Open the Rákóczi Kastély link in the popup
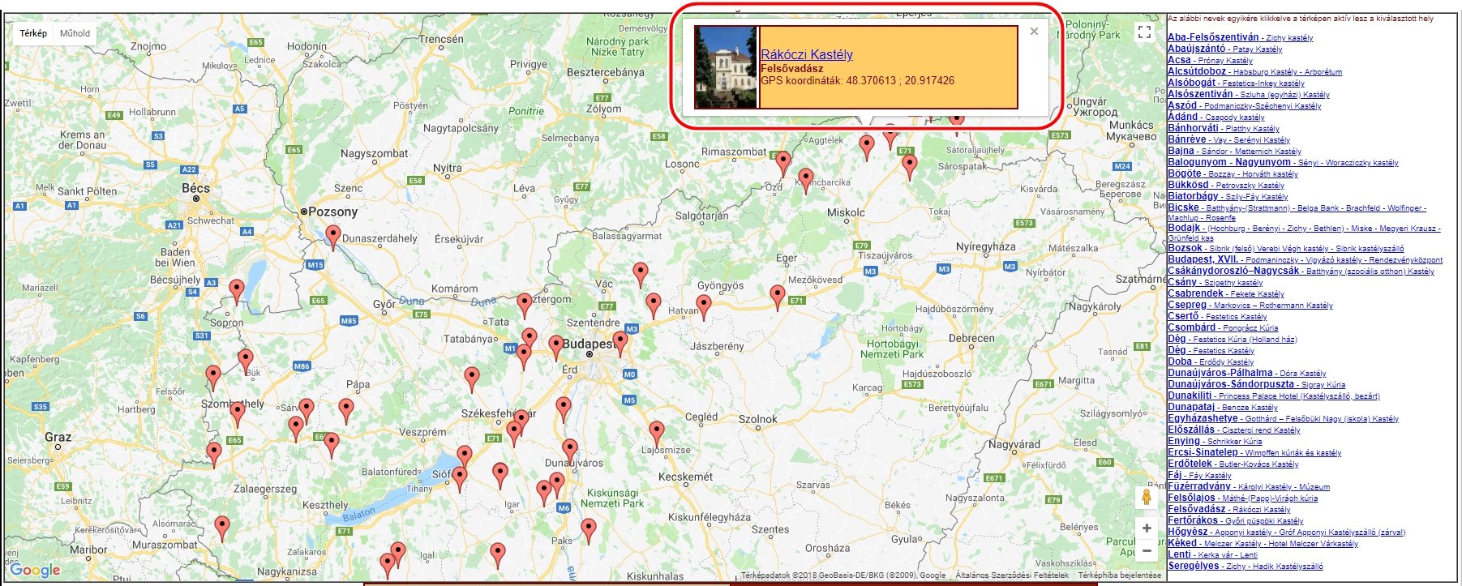 coord(806,54)
